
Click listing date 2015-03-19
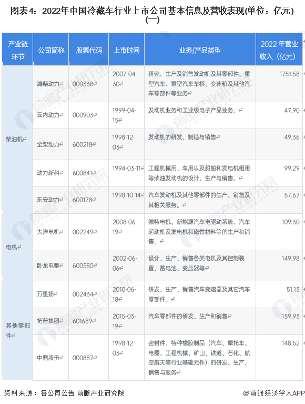tap(125, 321)
